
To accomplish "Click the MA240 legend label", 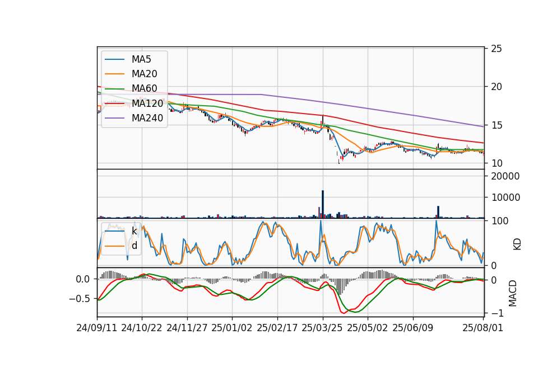I will tap(147, 118).
